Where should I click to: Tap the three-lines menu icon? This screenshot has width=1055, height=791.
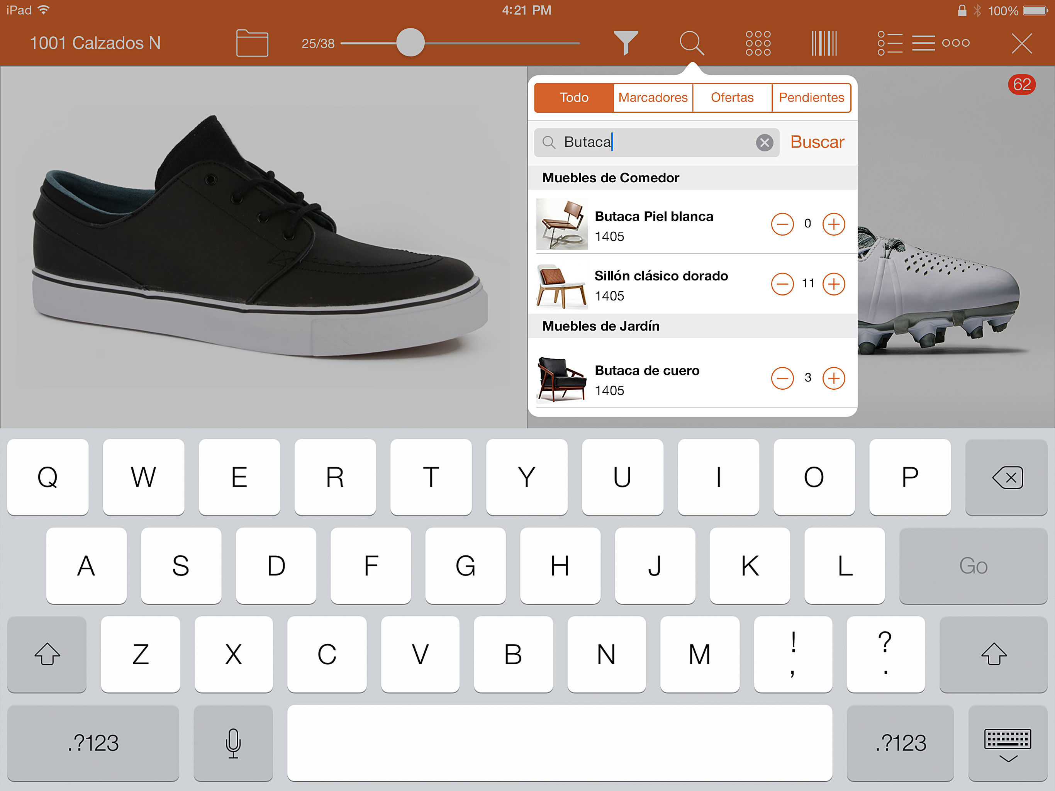(x=923, y=43)
